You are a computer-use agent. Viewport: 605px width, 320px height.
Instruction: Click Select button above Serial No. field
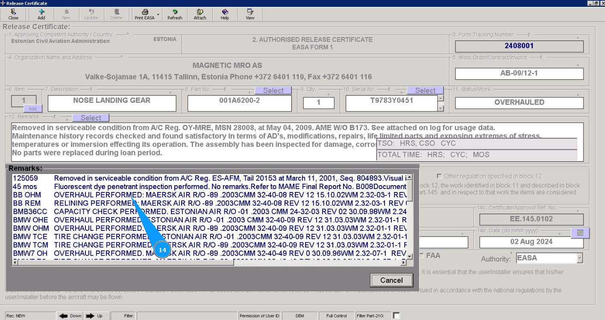point(425,90)
